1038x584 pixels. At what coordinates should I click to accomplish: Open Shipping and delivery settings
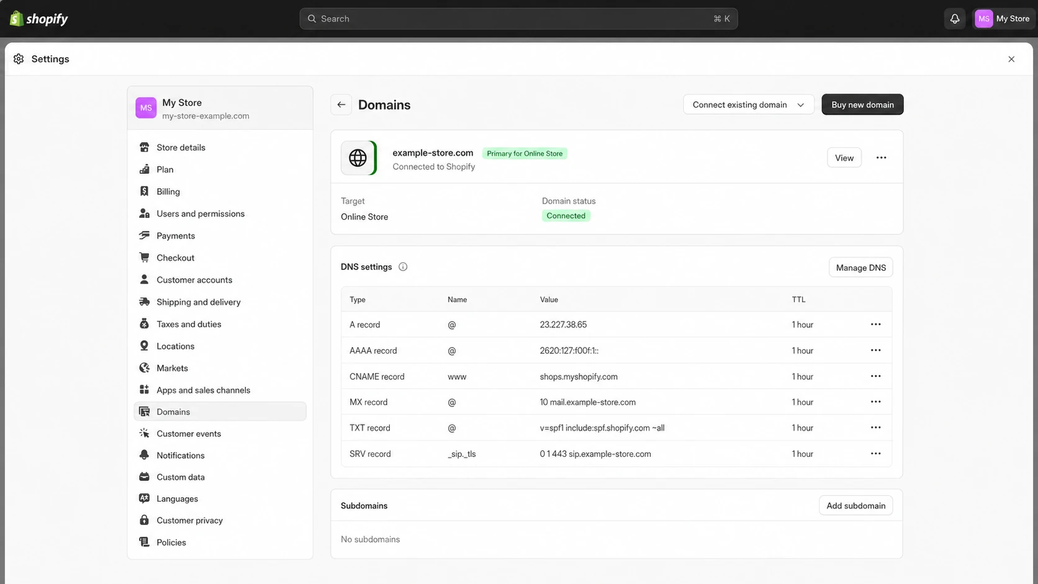point(220,302)
